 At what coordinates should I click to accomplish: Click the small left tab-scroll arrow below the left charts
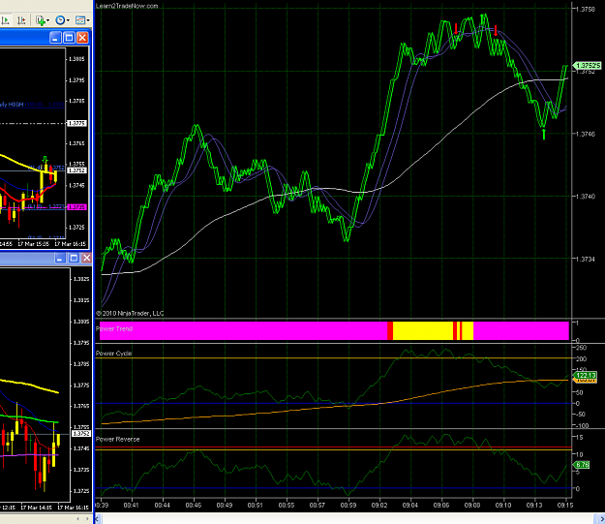click(x=78, y=518)
